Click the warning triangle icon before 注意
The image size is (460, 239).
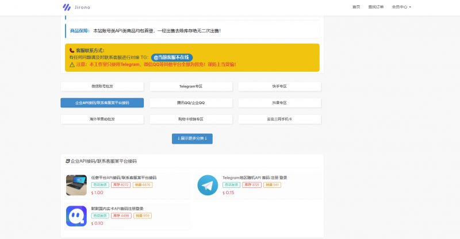point(72,64)
